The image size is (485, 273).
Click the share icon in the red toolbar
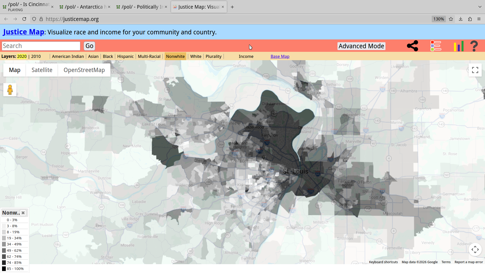[x=412, y=46]
